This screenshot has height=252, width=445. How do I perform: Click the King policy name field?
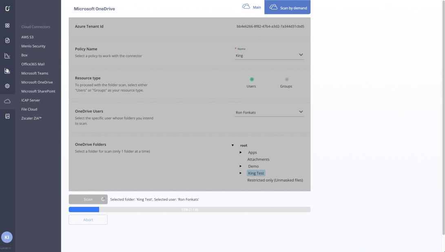pos(269,55)
